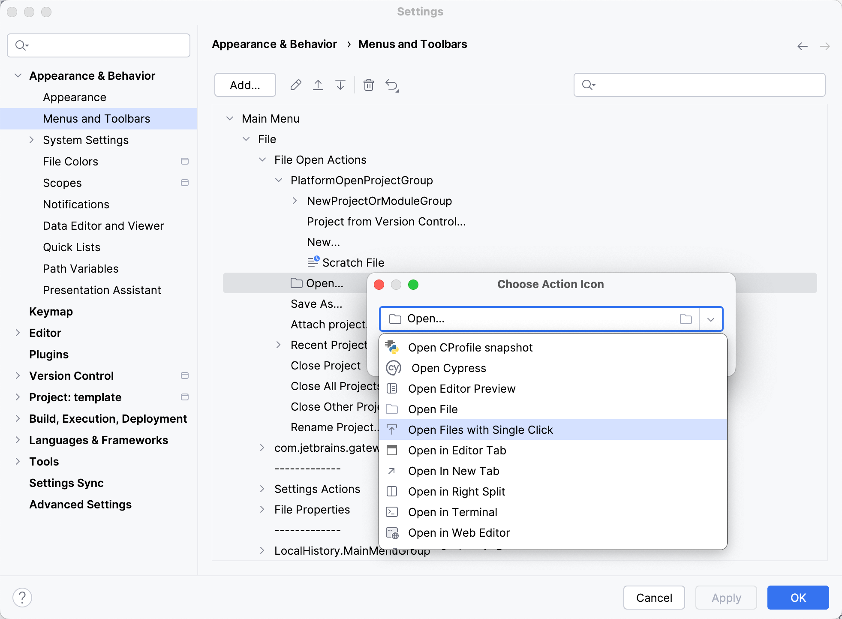Click project-level marker icon beside File Colors

pos(185,161)
